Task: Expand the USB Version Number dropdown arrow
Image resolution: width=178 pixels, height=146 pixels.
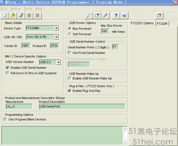Action: point(58,62)
